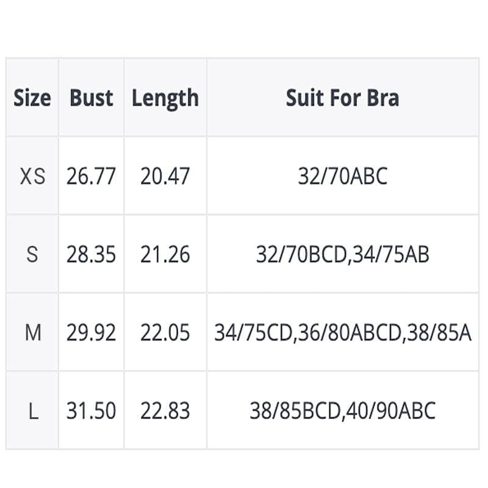Click the 20.47 length value
Viewport: 488px width, 488px height.
pyautogui.click(x=165, y=176)
